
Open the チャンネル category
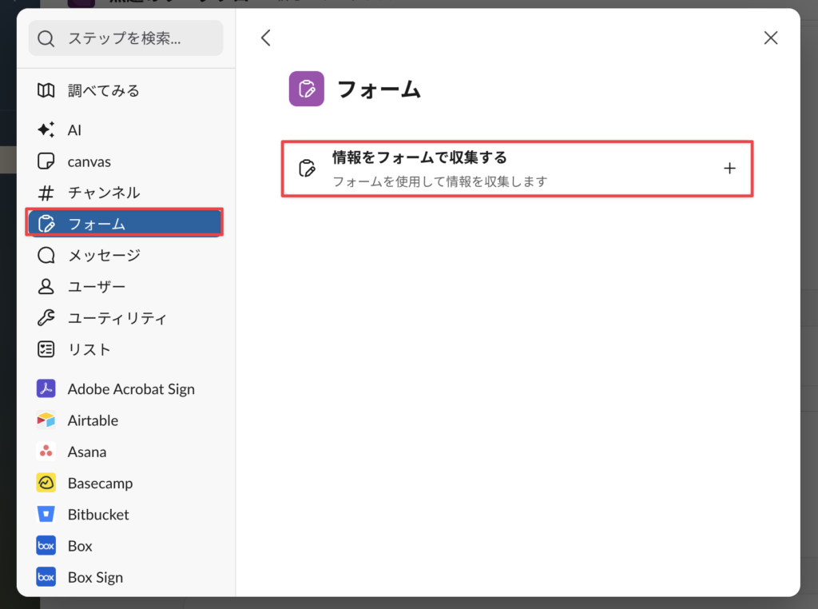coord(103,193)
